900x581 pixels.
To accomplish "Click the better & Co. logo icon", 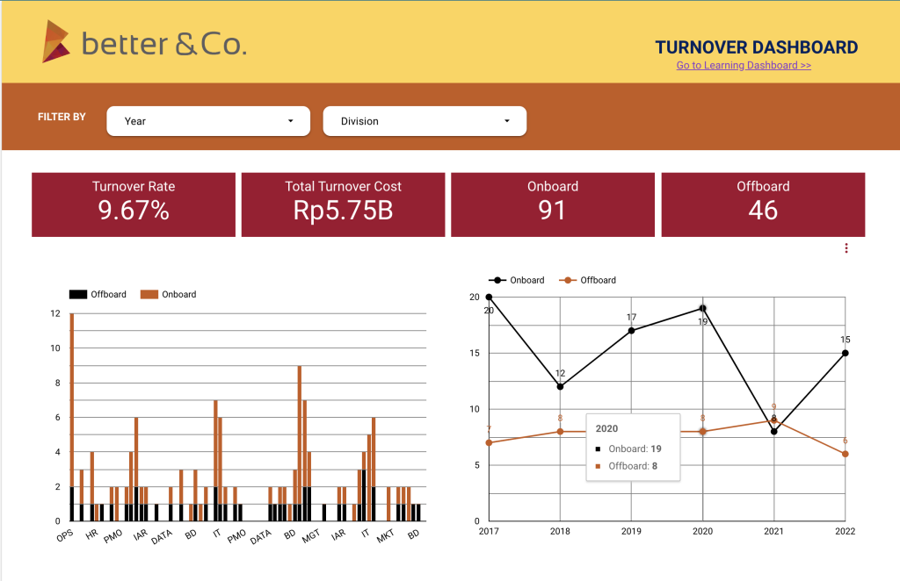I will click(56, 41).
